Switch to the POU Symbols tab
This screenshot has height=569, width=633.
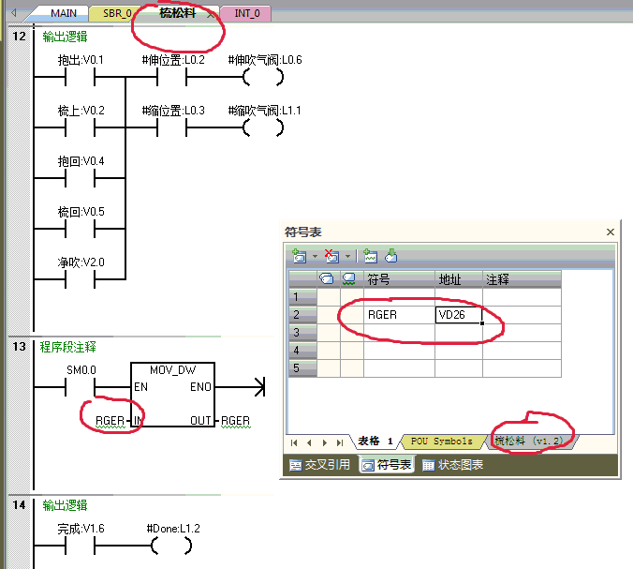442,442
